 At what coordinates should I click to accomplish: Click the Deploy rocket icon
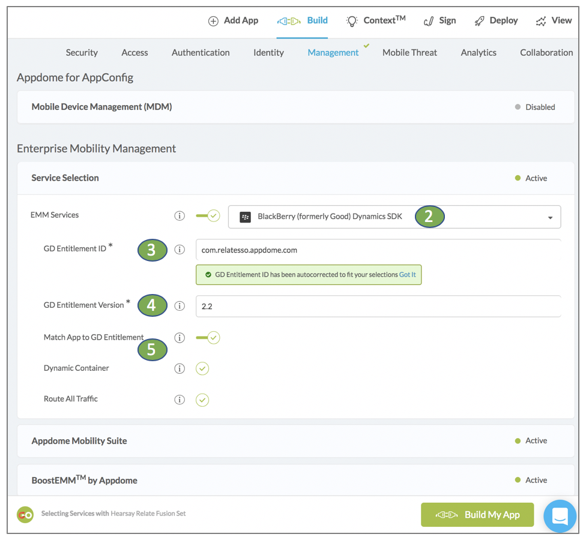point(480,20)
